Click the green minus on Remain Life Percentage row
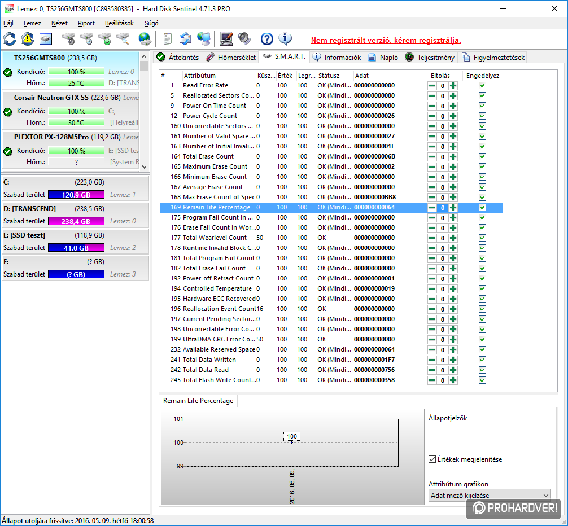The height and width of the screenshot is (526, 568). click(432, 208)
